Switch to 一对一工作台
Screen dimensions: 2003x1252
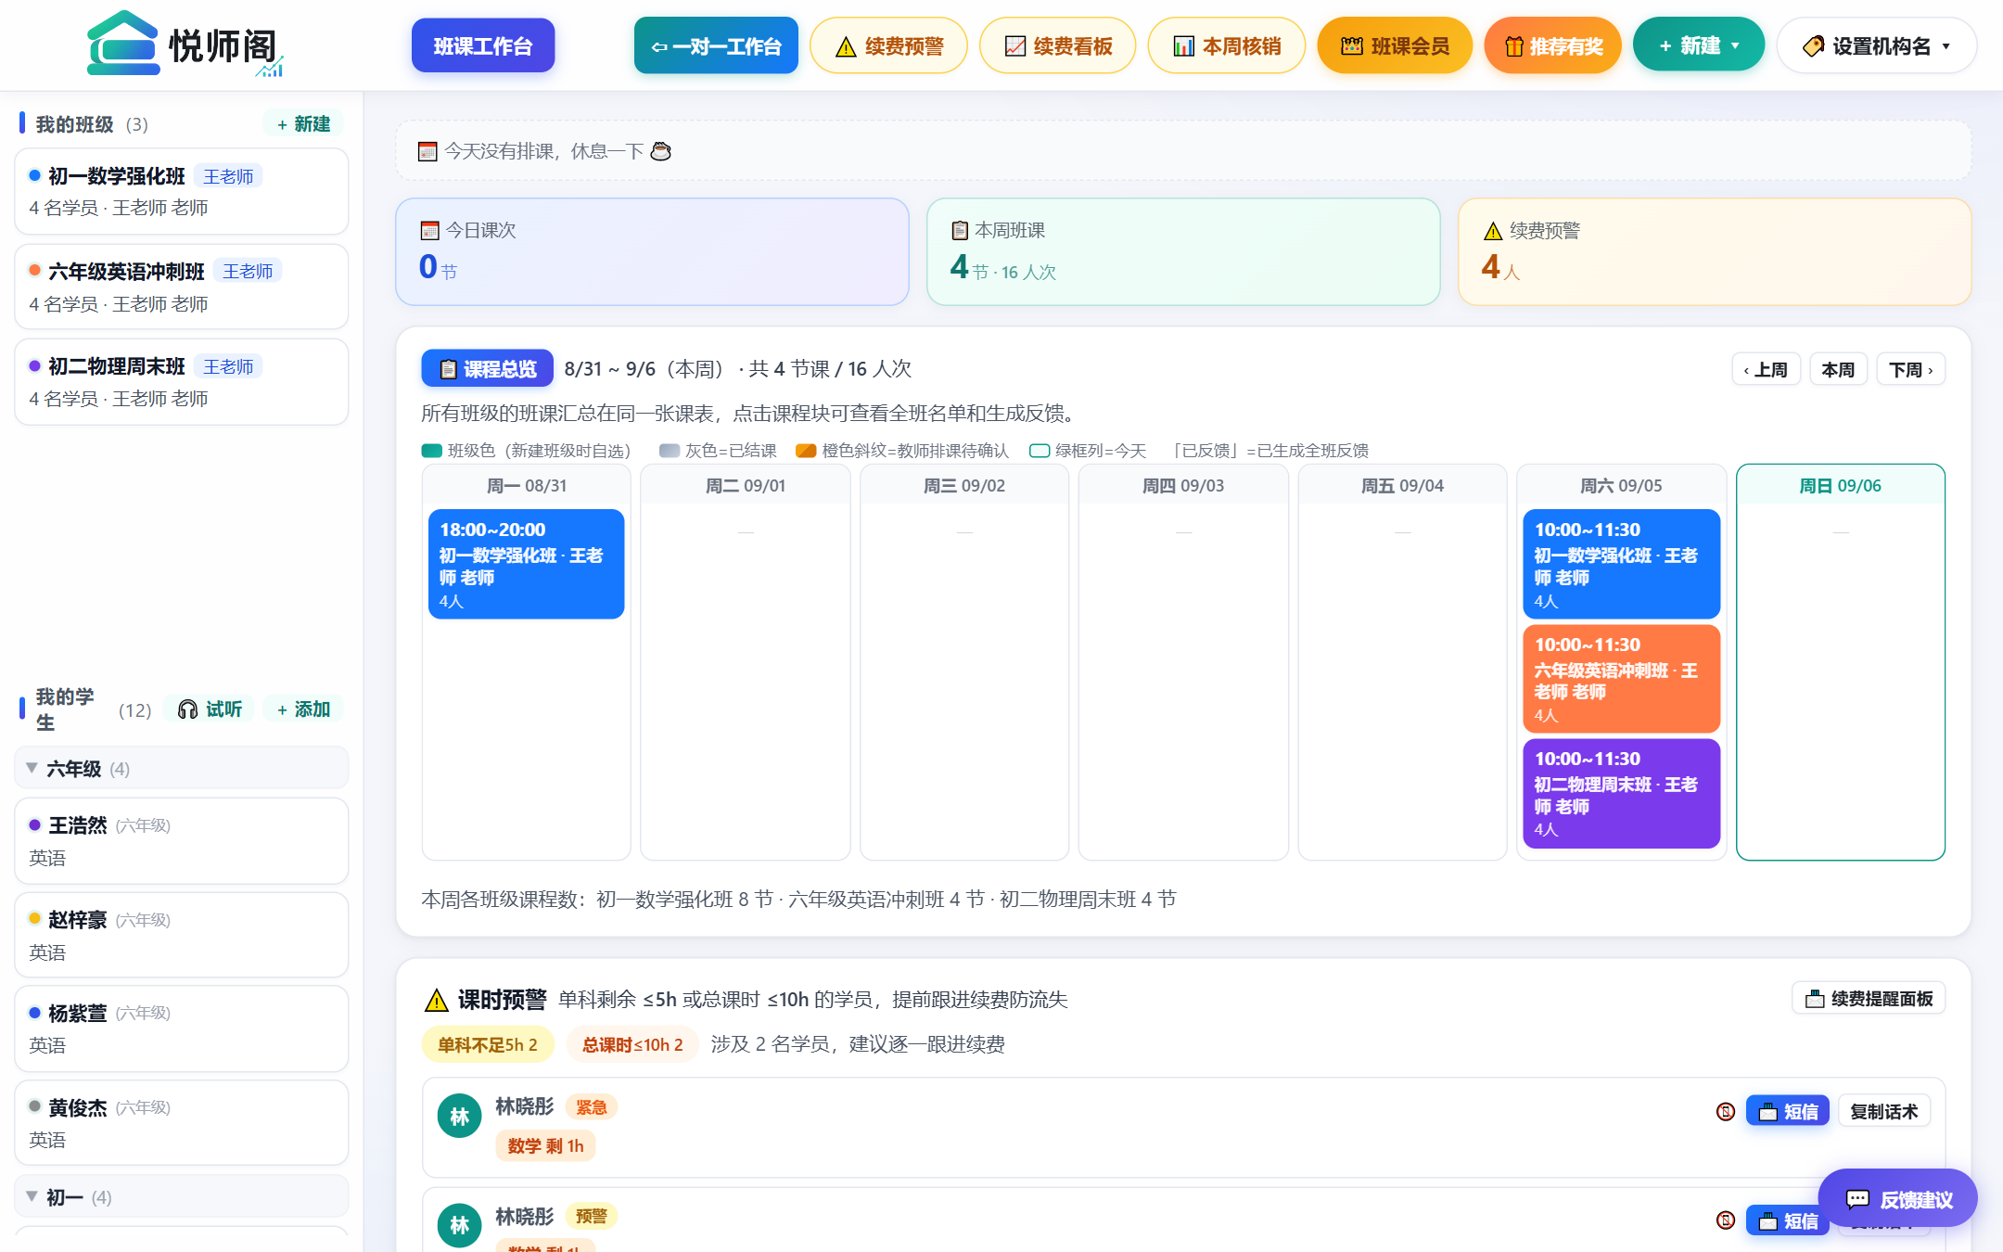(x=716, y=45)
